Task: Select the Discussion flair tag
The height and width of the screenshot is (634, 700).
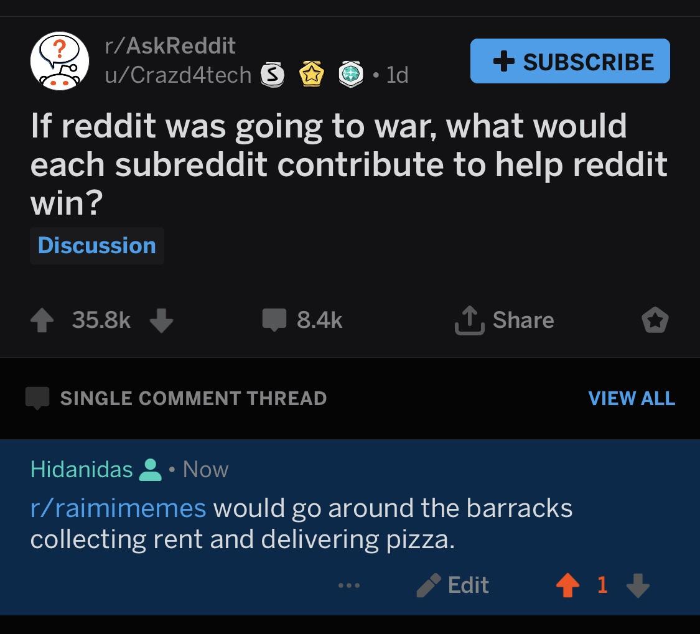Action: pos(97,246)
